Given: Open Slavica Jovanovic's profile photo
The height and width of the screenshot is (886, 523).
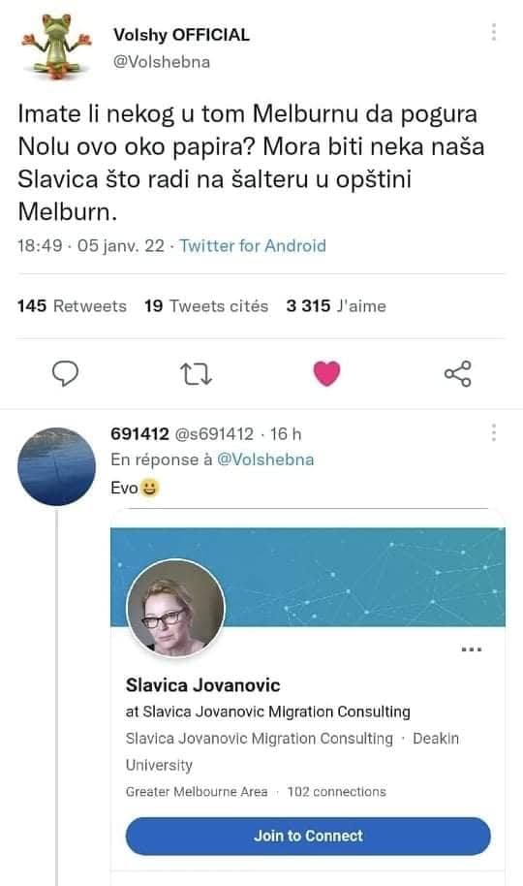Looking at the screenshot, I should pos(175,608).
